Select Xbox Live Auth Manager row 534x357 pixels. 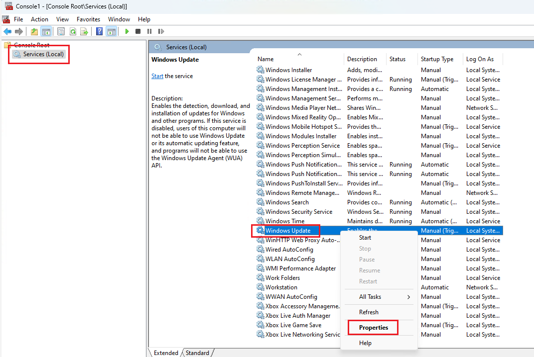coord(379,316)
